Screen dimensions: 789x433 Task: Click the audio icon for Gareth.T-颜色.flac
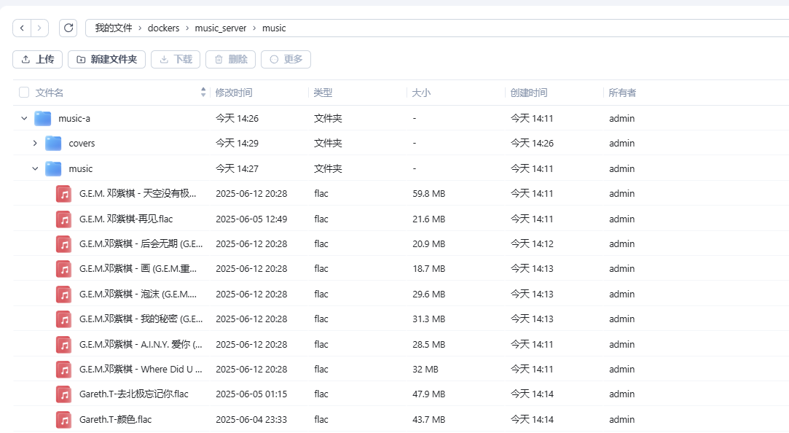(x=64, y=419)
